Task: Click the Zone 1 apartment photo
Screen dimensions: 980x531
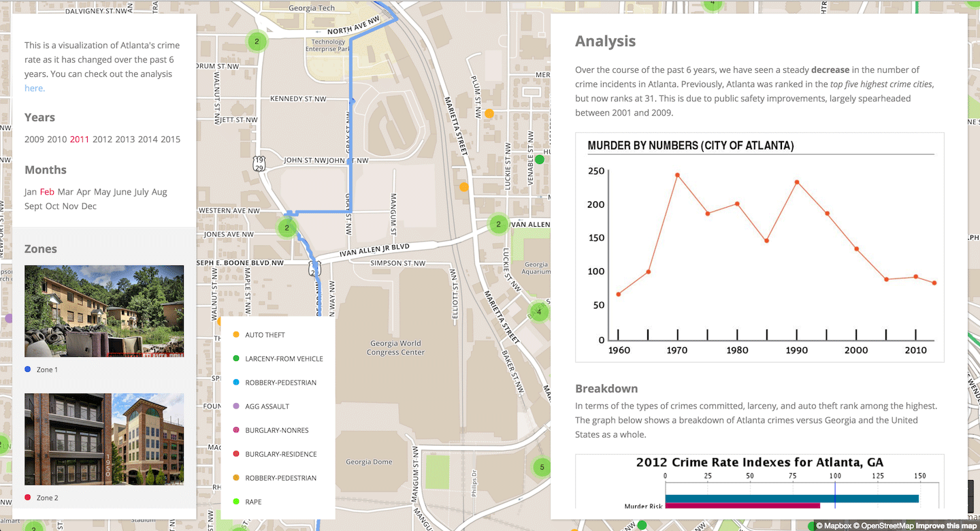Action: [104, 311]
